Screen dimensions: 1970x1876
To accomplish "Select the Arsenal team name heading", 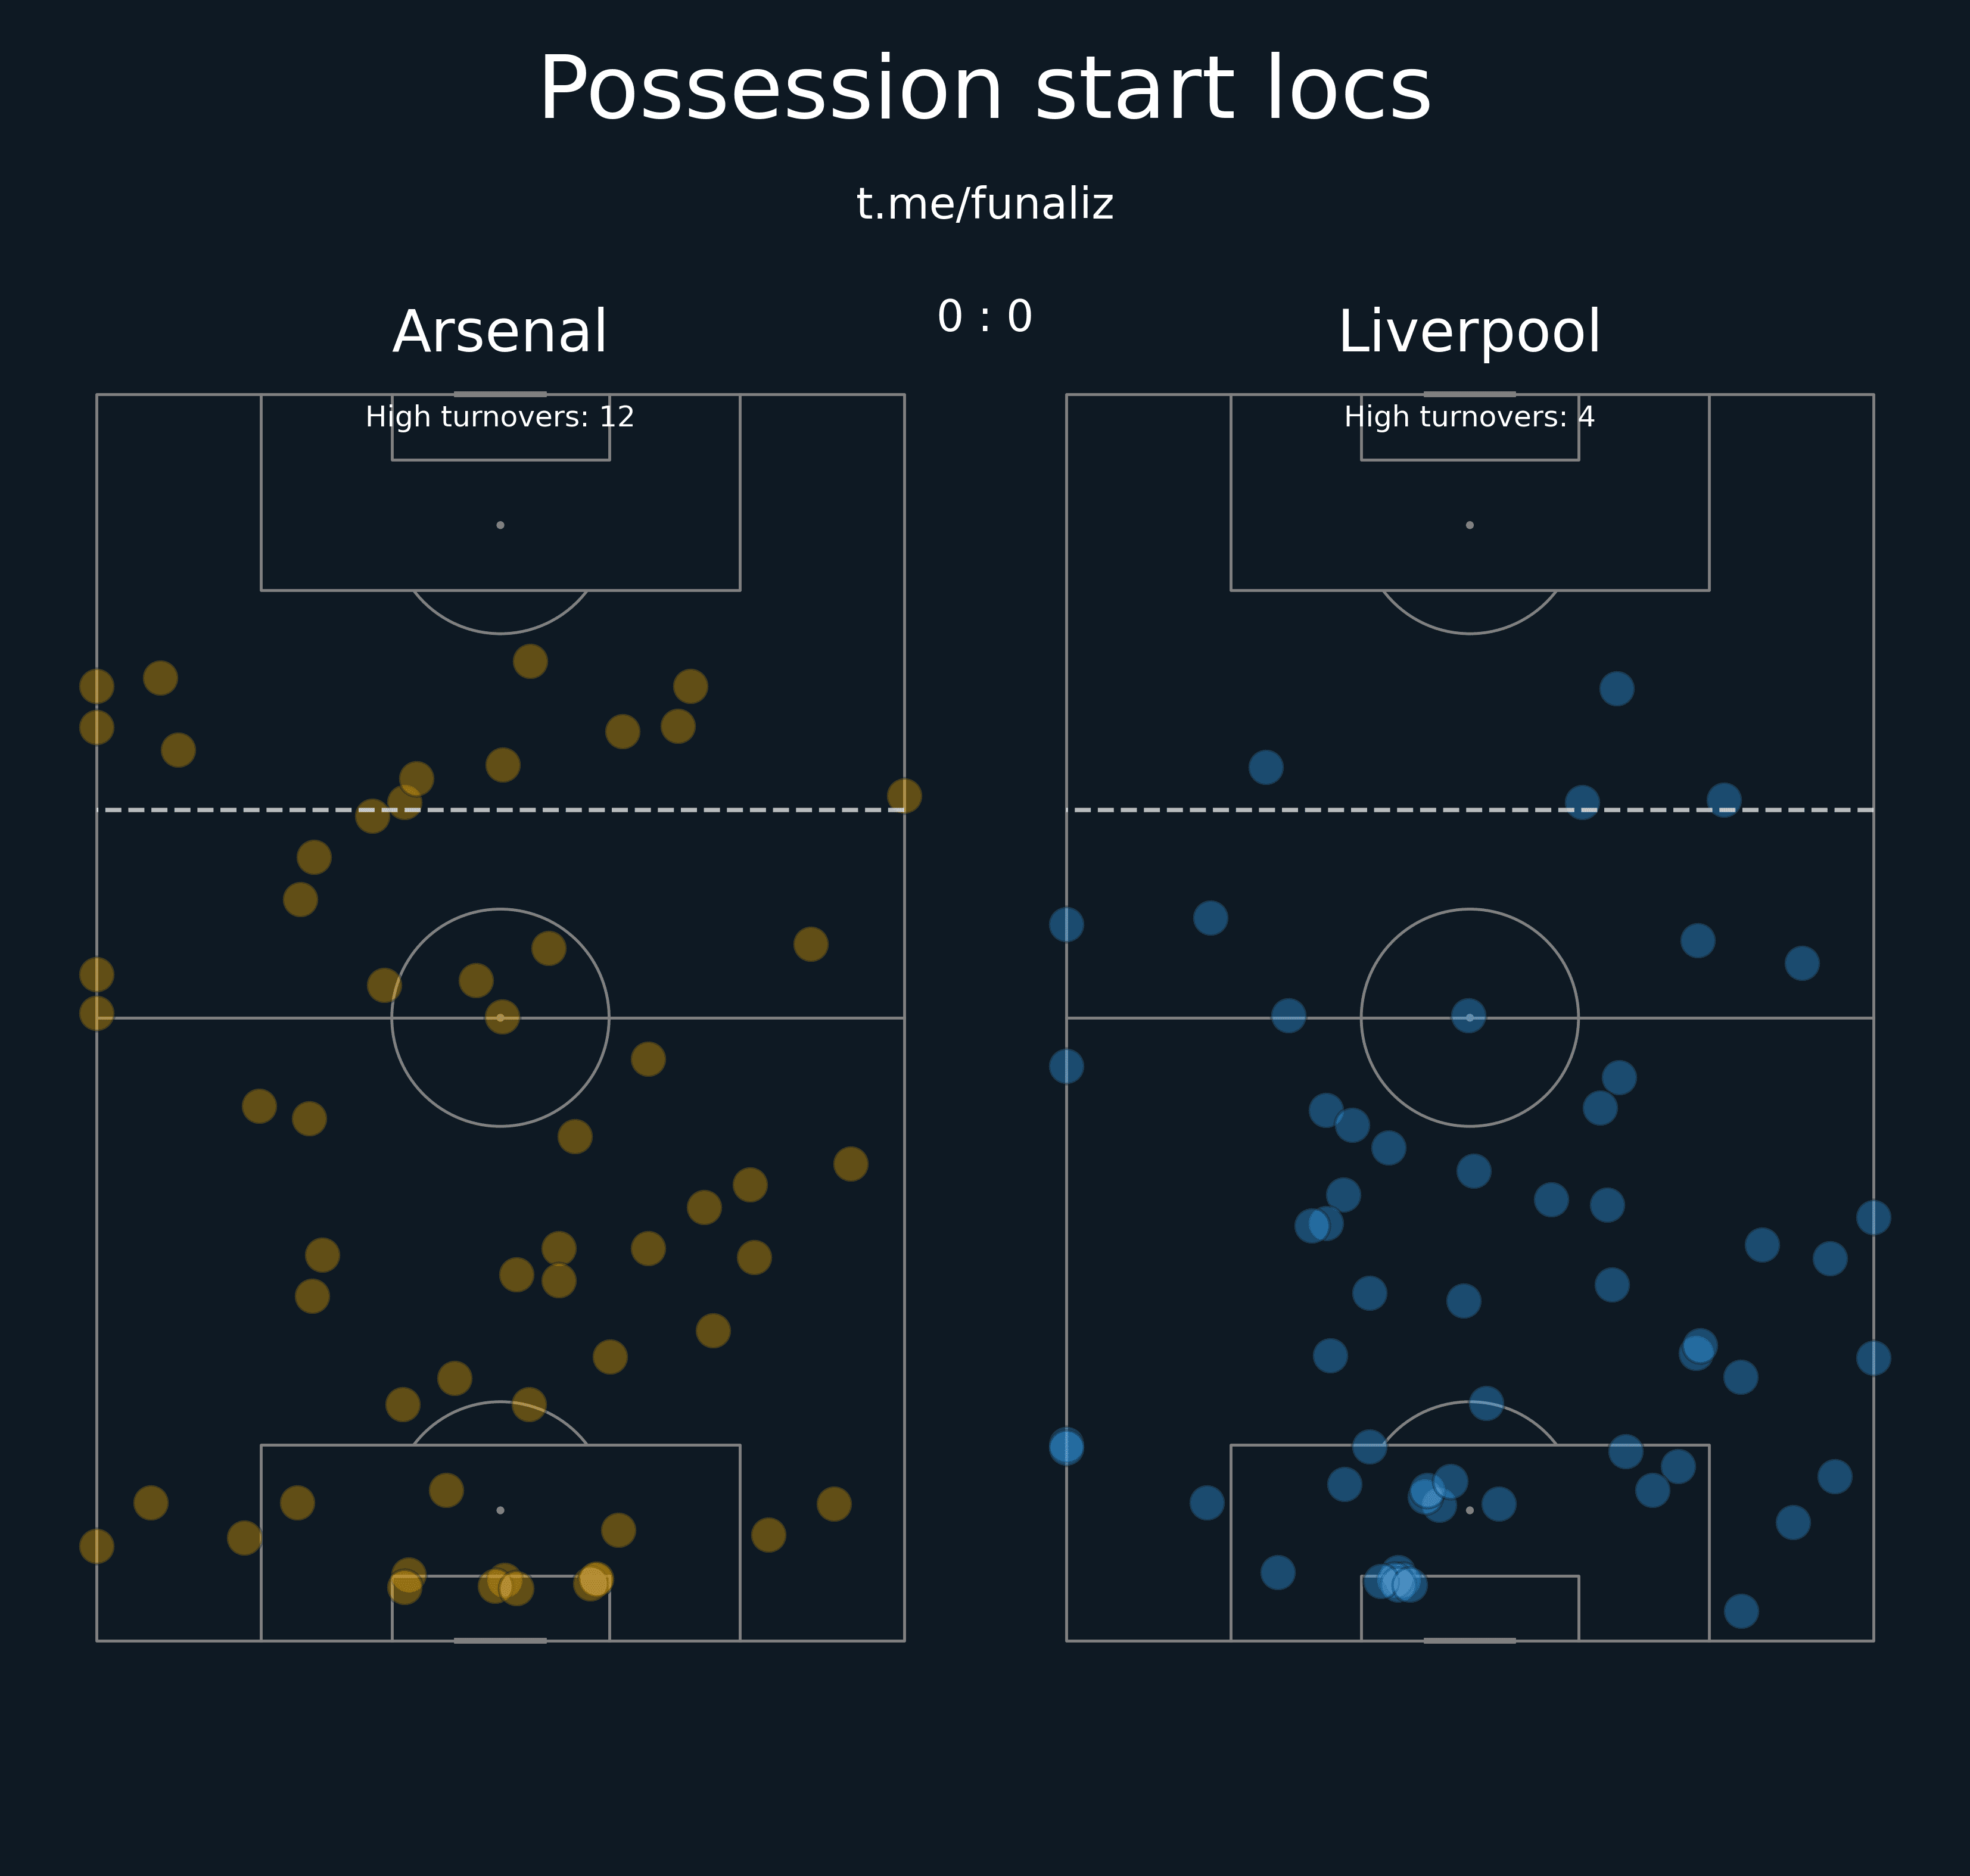I will coord(499,332).
